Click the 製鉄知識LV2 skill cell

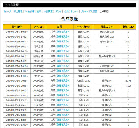(x=107, y=71)
